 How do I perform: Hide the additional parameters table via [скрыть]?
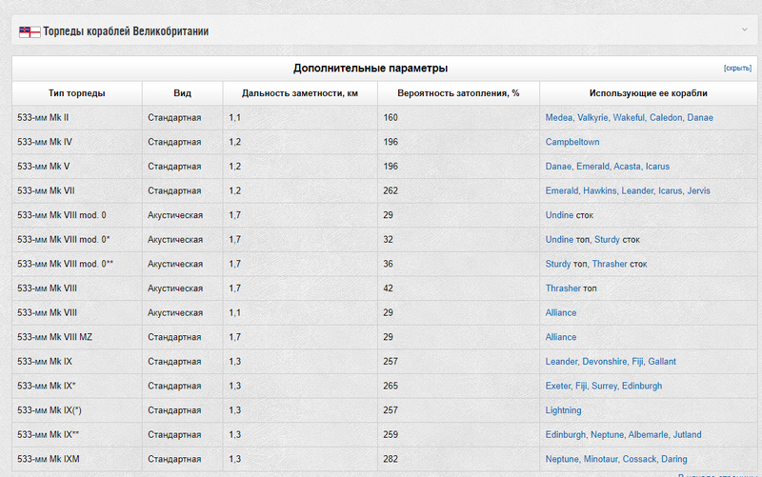click(x=737, y=69)
